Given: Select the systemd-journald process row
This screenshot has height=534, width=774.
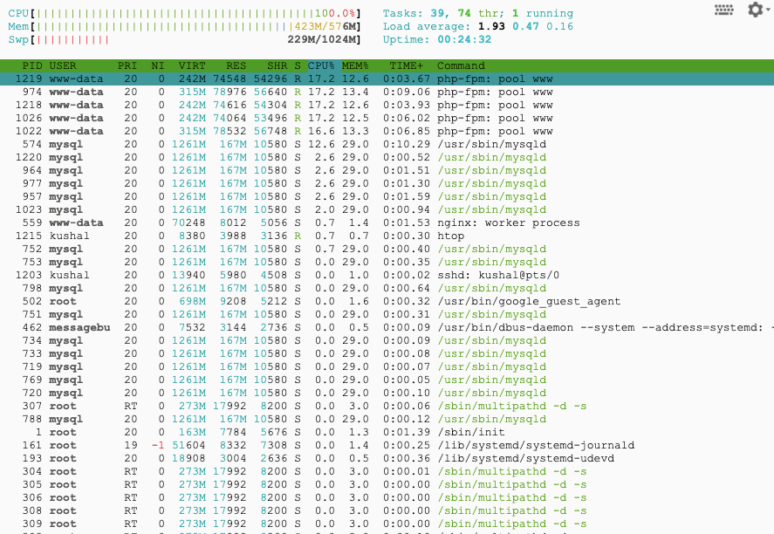Looking at the screenshot, I should coord(387,445).
